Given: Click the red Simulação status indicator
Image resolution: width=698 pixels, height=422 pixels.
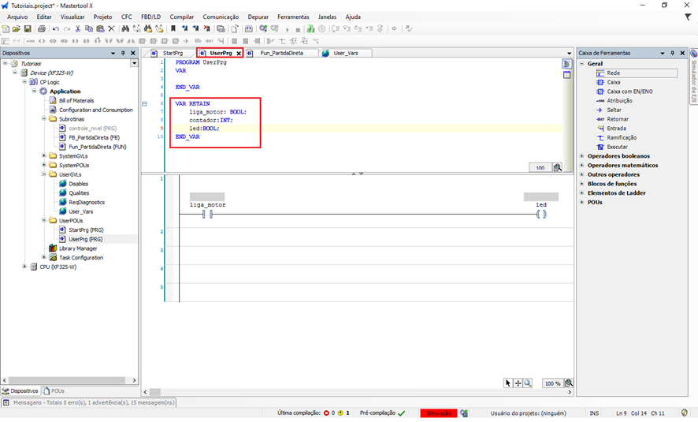Looking at the screenshot, I should (x=438, y=413).
